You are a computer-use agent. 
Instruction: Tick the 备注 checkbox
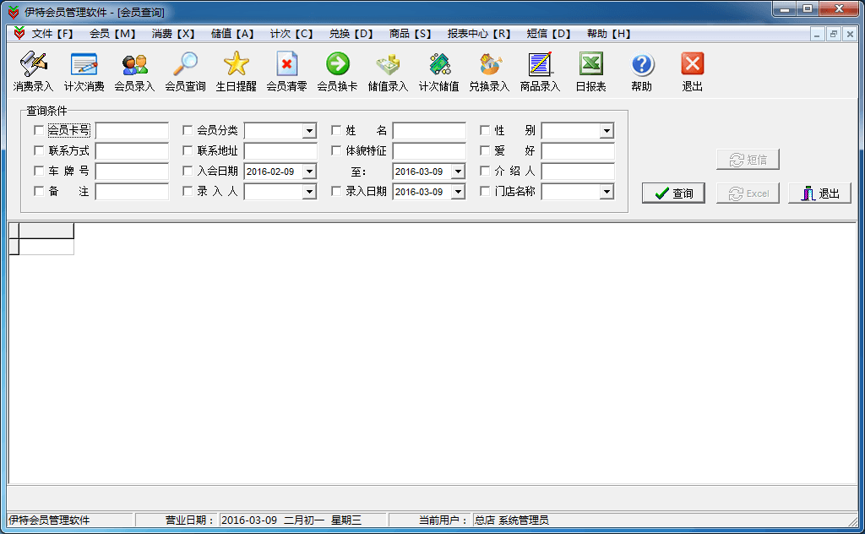(39, 191)
